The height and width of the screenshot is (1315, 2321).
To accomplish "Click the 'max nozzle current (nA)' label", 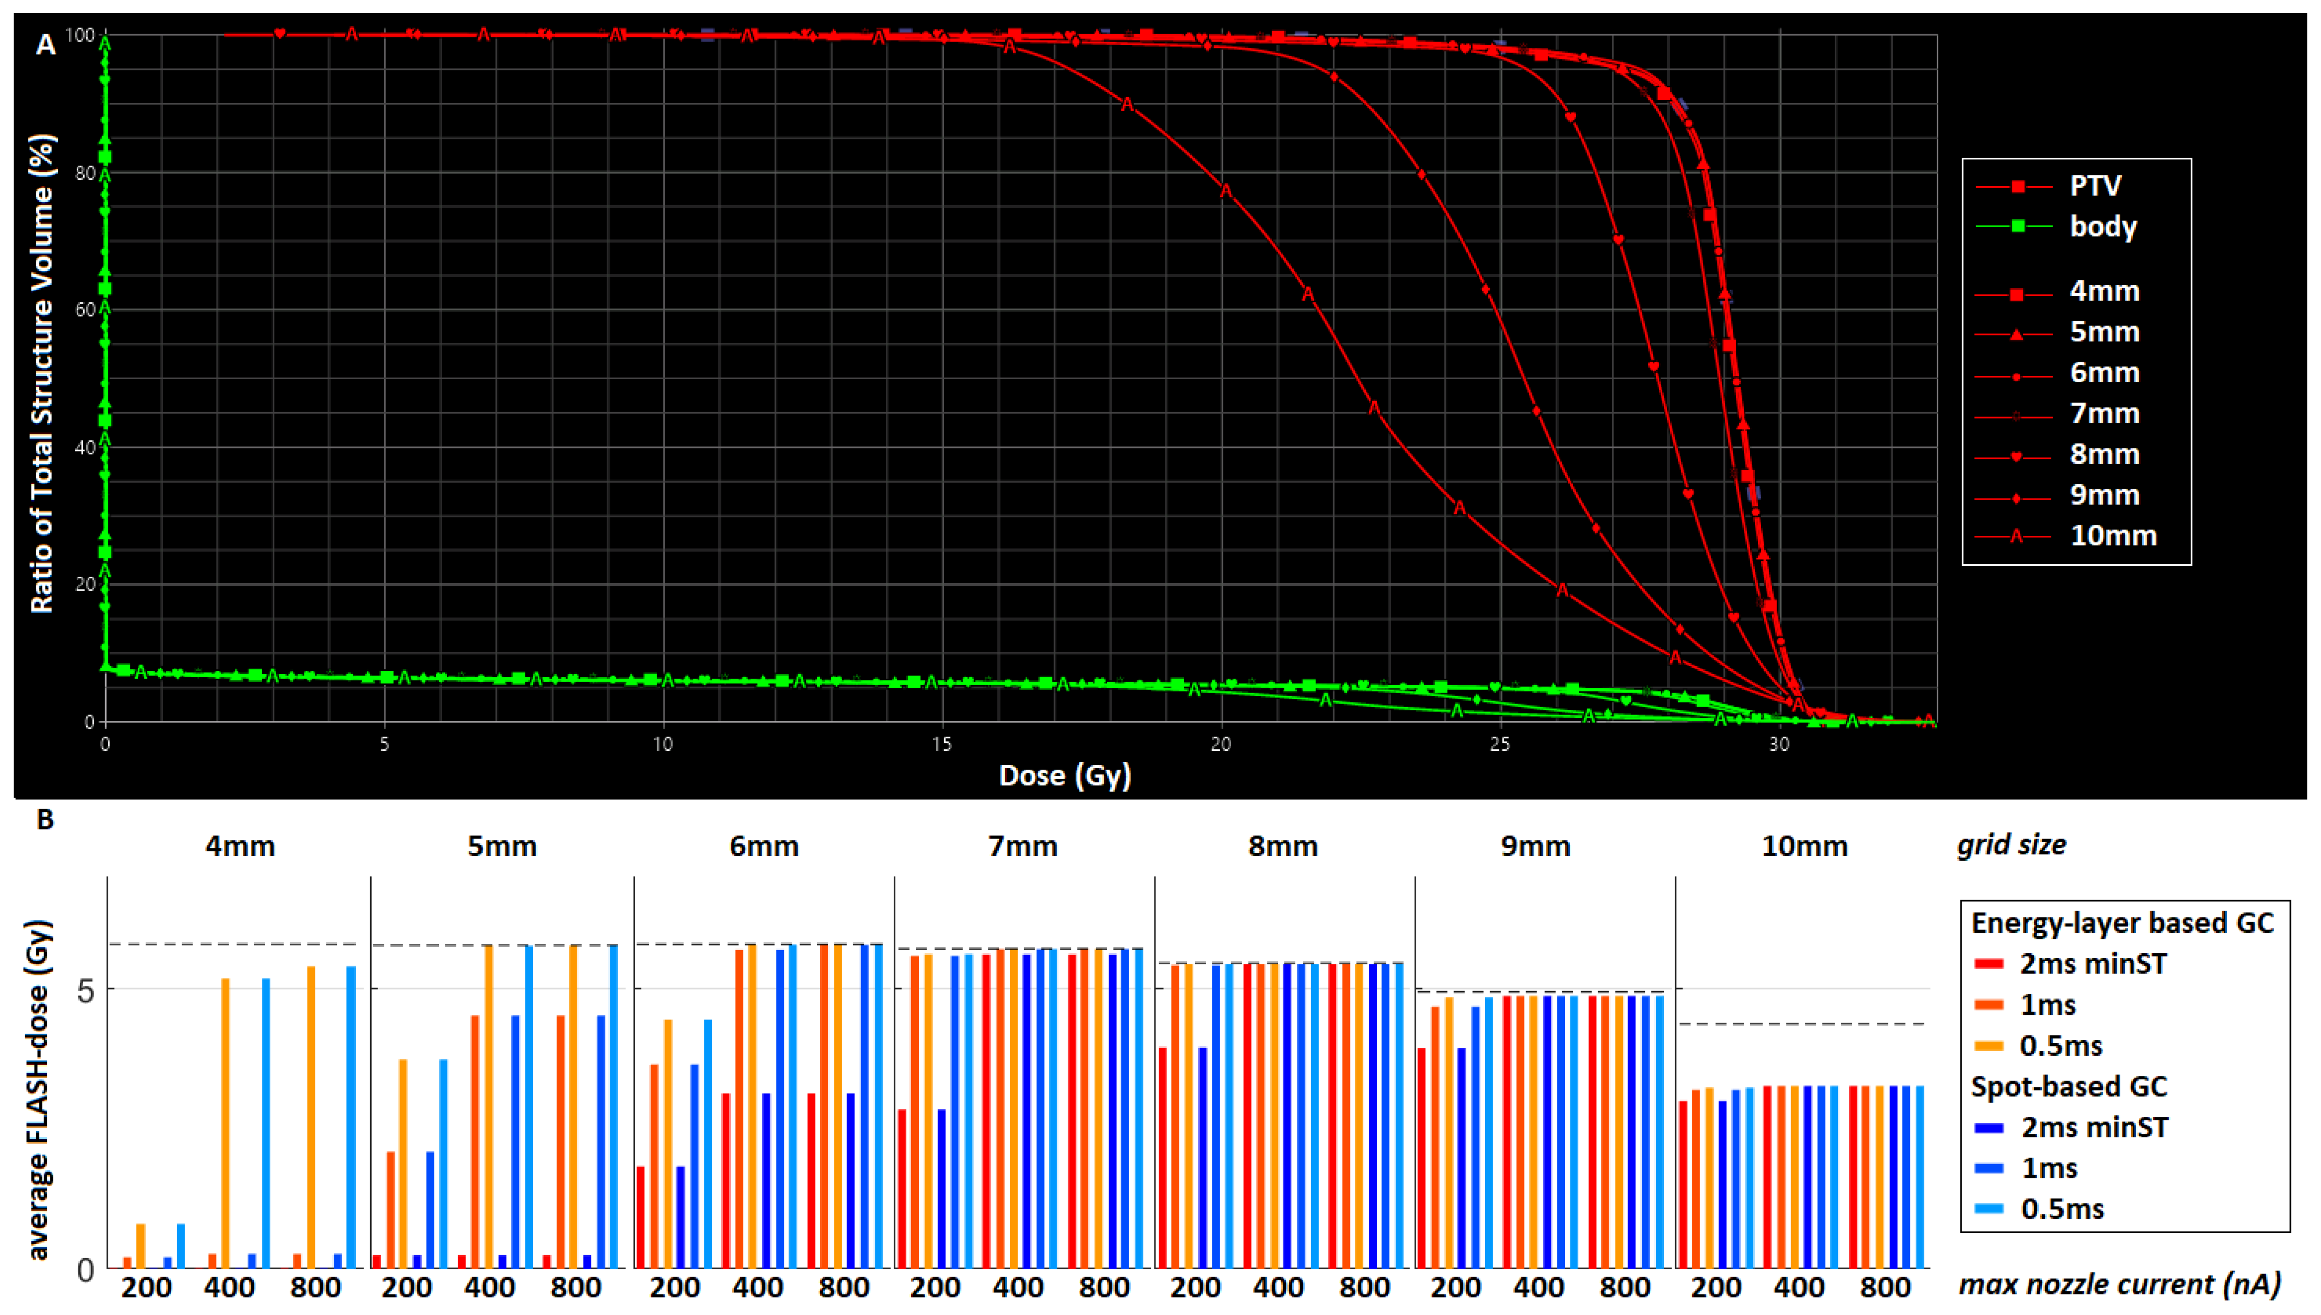I will coord(2119,1283).
